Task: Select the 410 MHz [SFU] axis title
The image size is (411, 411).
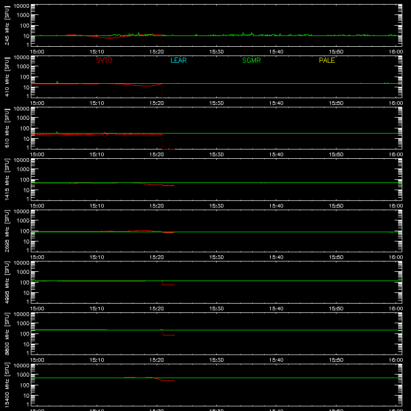Action: click(7, 77)
